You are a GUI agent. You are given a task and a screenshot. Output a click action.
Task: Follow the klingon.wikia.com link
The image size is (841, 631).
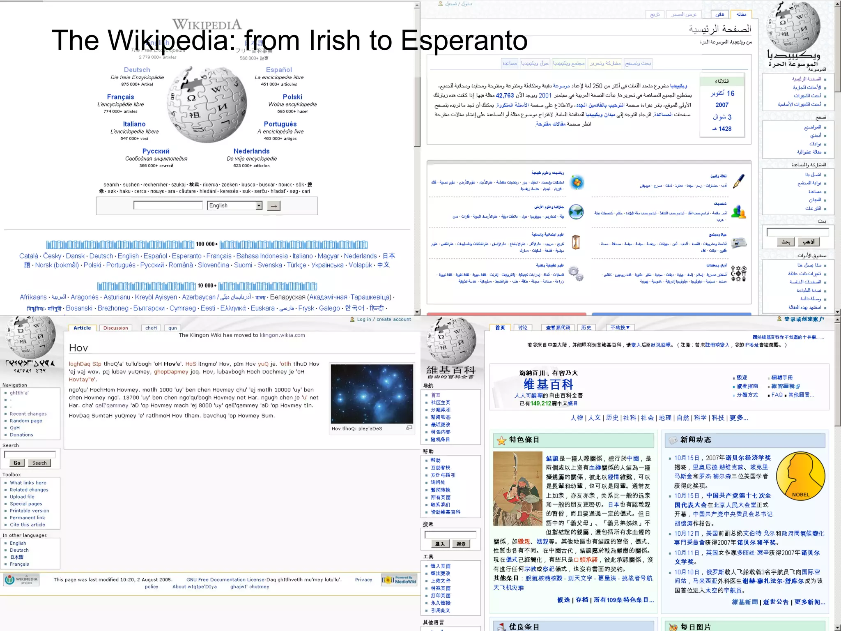283,335
